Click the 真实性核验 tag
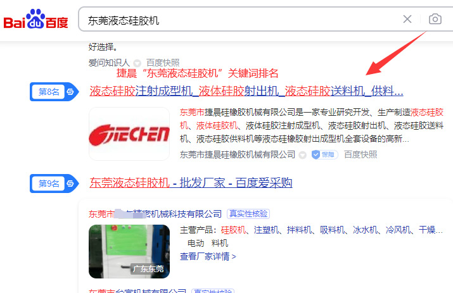The width and height of the screenshot is (453, 293). pyautogui.click(x=248, y=214)
